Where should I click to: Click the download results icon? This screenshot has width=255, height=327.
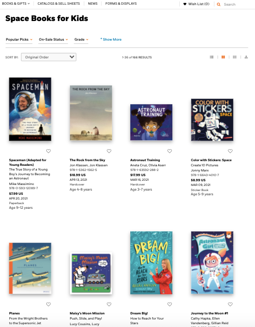point(246,57)
